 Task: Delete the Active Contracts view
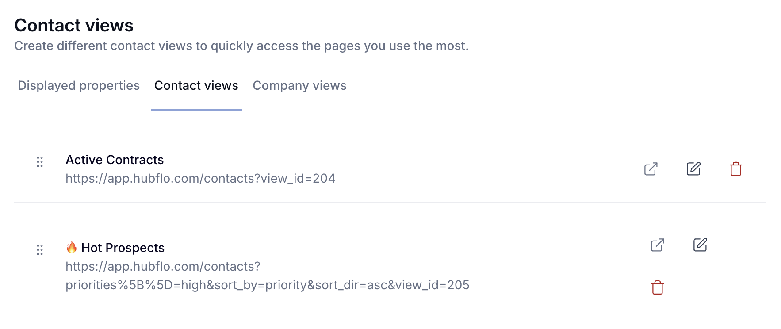736,169
